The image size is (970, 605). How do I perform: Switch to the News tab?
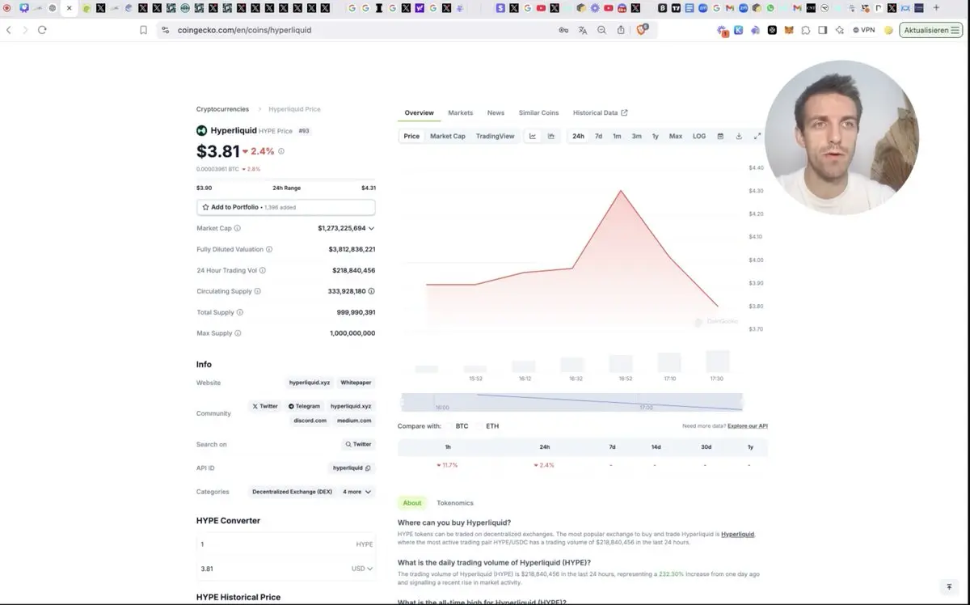coord(496,112)
